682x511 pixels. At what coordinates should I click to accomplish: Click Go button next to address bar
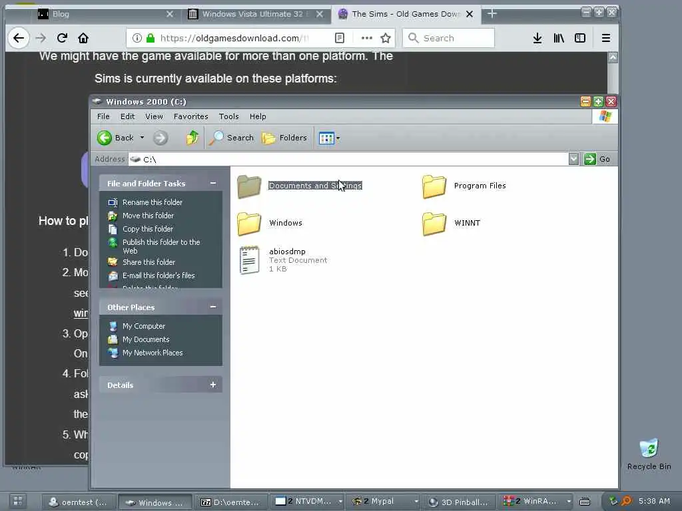tap(597, 159)
